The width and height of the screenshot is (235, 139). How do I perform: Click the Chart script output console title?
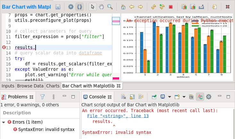pyautogui.click(x=130, y=105)
